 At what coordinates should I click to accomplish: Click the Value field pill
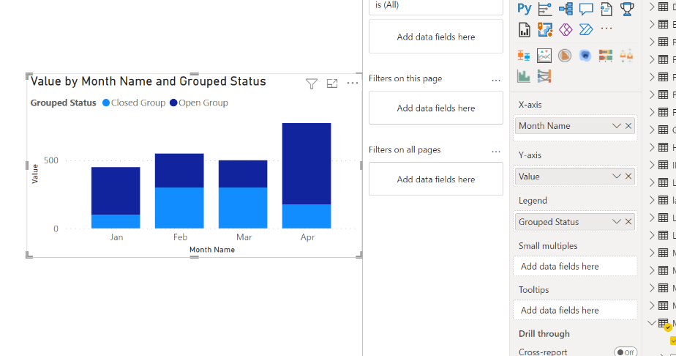pyautogui.click(x=575, y=177)
